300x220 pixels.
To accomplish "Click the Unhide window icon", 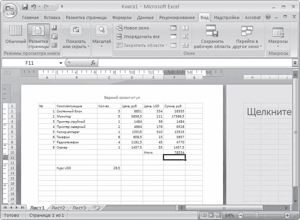I will coord(173,45).
